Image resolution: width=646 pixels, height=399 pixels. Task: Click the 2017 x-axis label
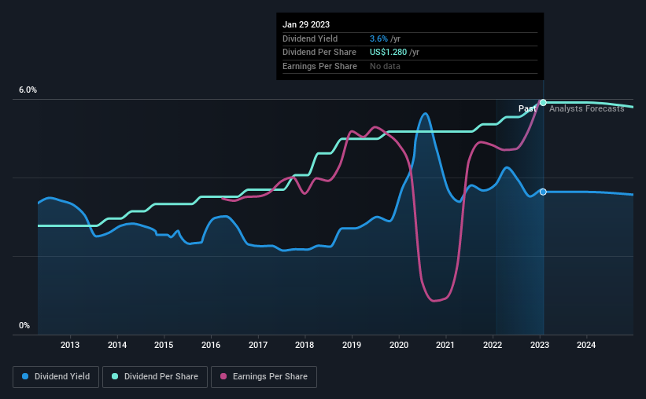coord(258,345)
